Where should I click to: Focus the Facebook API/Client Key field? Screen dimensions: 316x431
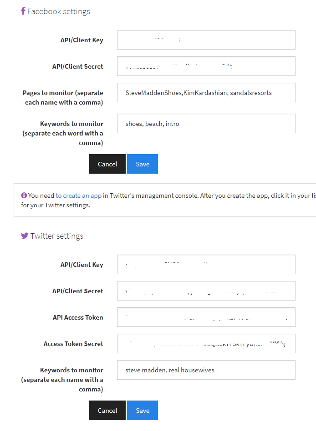point(206,40)
